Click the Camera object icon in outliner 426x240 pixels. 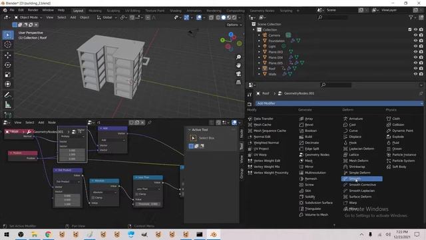coord(265,35)
